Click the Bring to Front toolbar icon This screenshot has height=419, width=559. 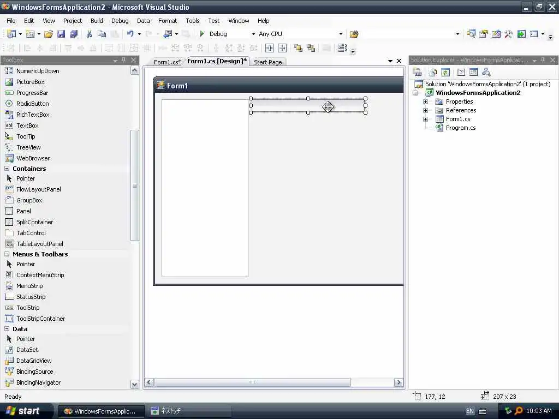(x=298, y=48)
